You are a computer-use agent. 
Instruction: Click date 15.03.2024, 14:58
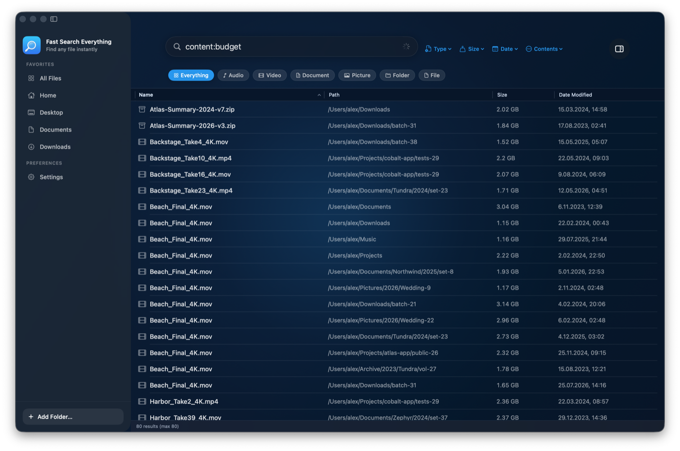(x=582, y=109)
